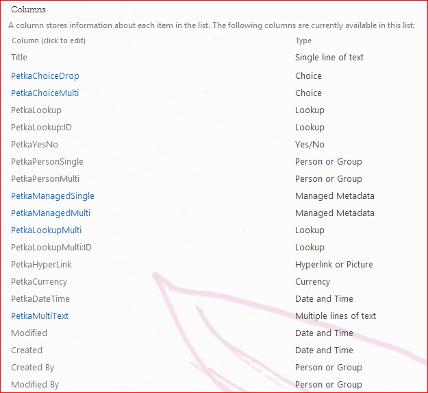Click Choice type beside PetkaChoiceDrop
The height and width of the screenshot is (393, 428).
click(x=308, y=76)
